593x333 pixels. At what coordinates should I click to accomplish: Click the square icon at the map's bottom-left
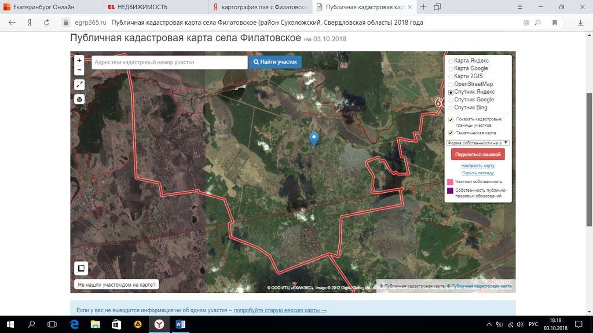coord(81,268)
